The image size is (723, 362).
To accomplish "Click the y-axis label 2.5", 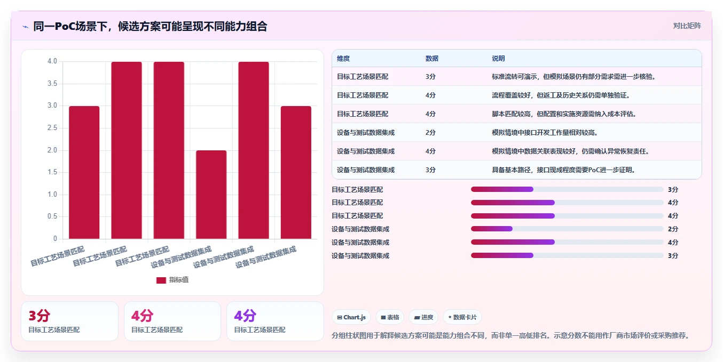I will [52, 128].
